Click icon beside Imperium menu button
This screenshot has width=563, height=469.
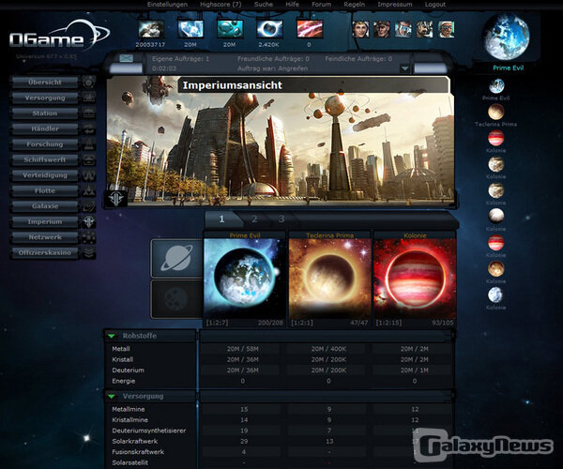pos(89,221)
